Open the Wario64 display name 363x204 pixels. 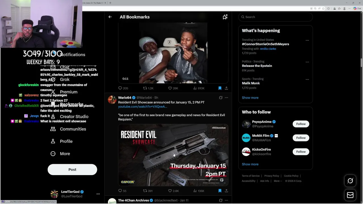(x=124, y=98)
